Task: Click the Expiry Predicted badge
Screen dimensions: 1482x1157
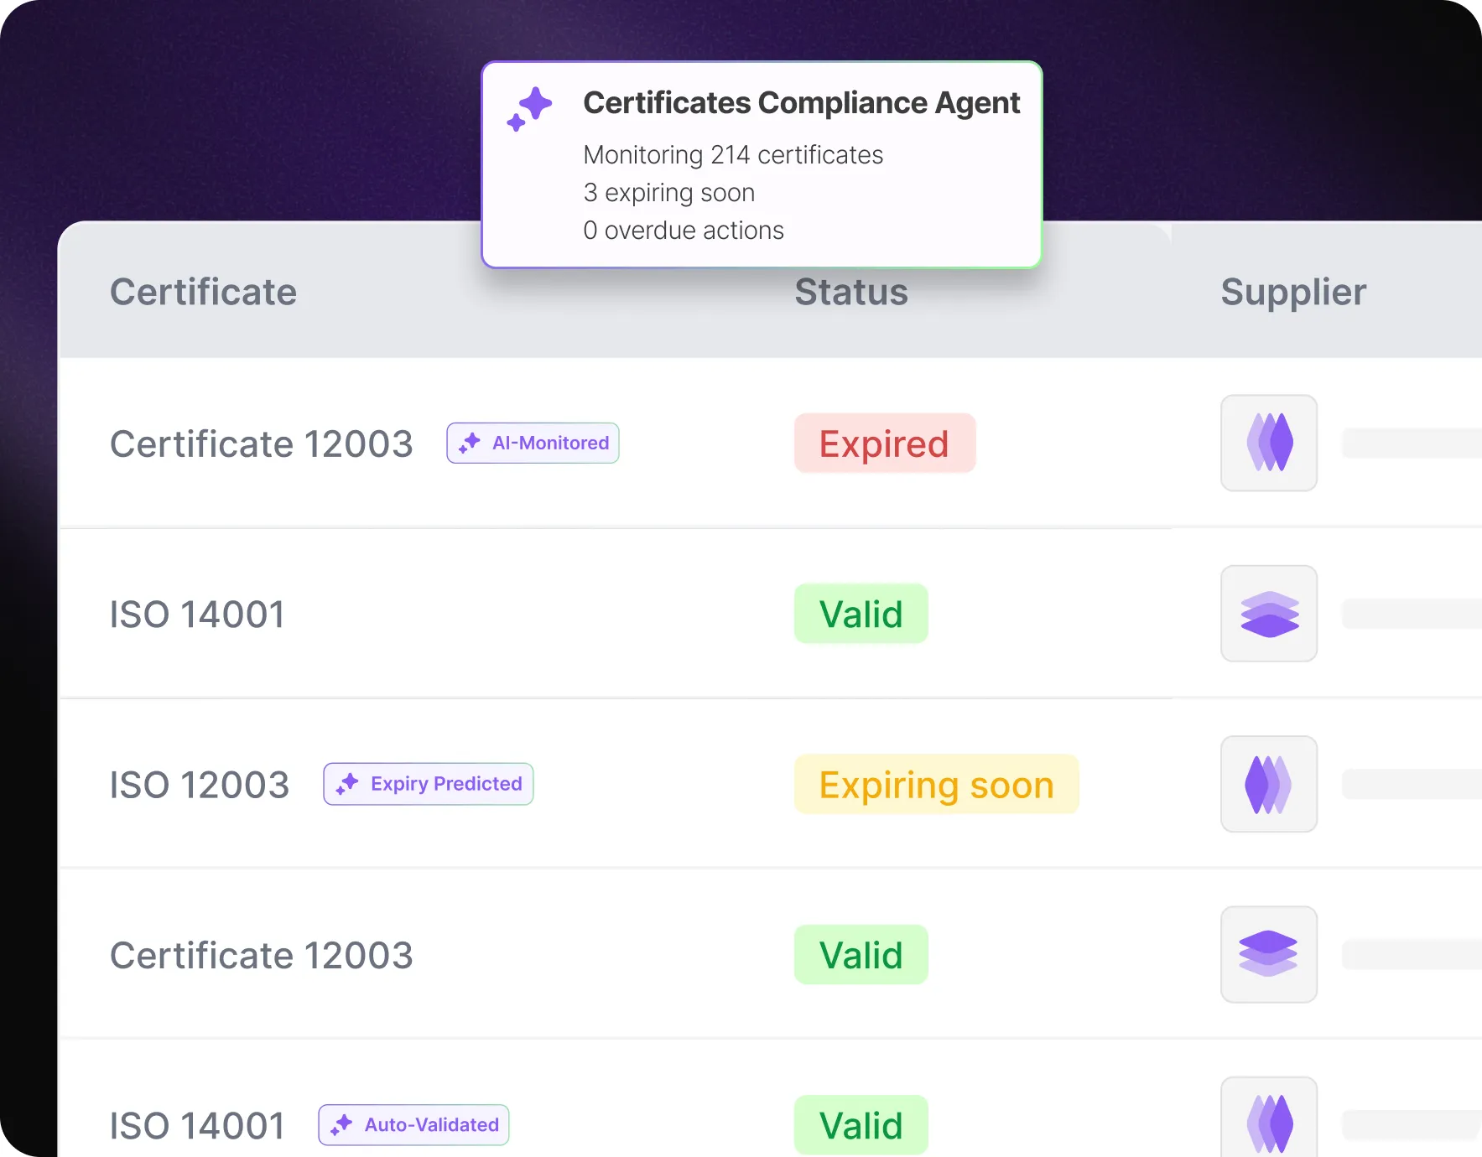Action: point(429,784)
